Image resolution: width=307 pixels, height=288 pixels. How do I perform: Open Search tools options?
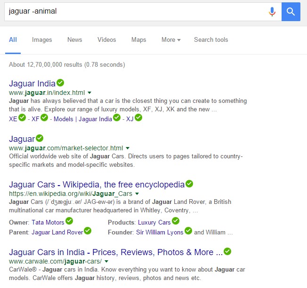[211, 39]
